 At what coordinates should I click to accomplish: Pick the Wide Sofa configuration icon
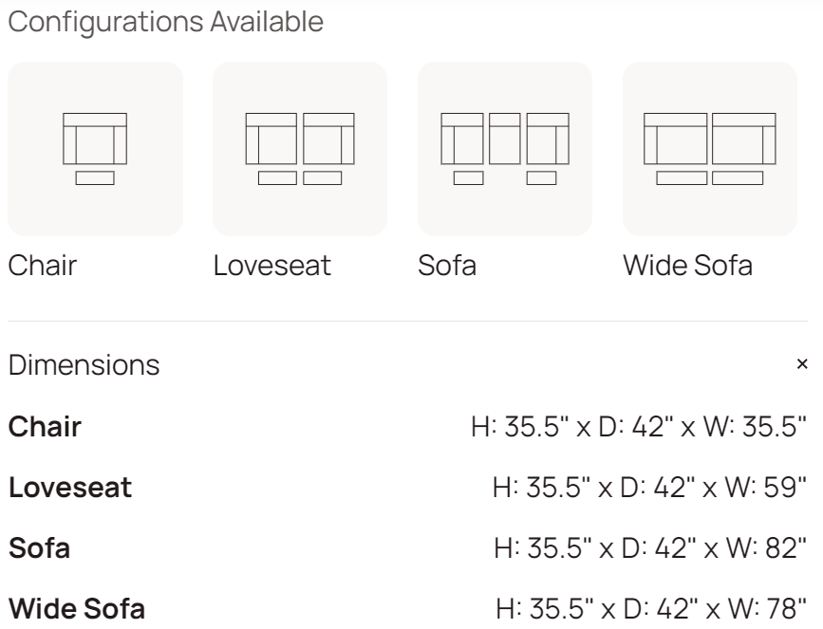pyautogui.click(x=710, y=149)
